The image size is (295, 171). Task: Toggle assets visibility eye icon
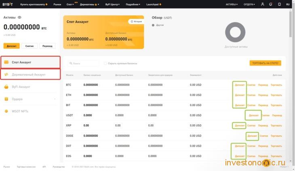(x=19, y=17)
